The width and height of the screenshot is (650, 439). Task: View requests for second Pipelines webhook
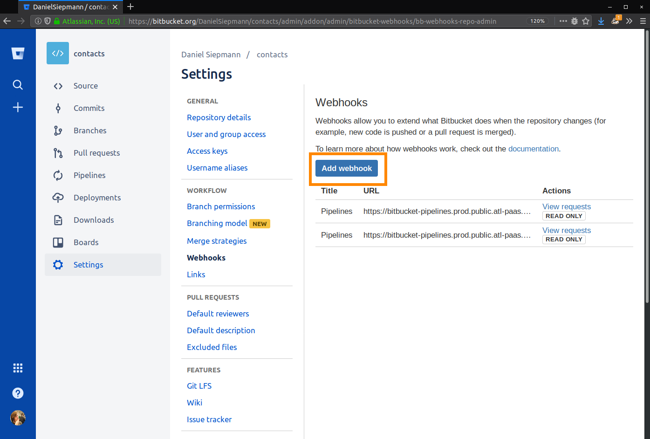tap(567, 230)
